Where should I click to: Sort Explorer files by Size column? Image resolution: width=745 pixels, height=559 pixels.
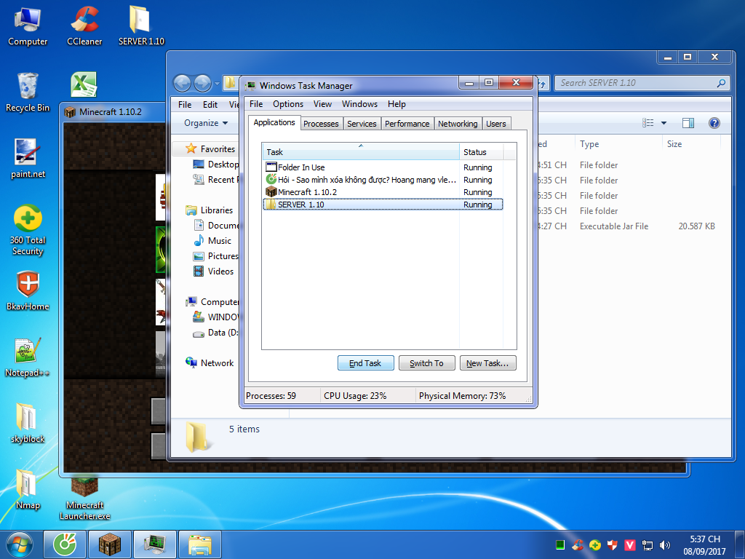[x=691, y=144]
